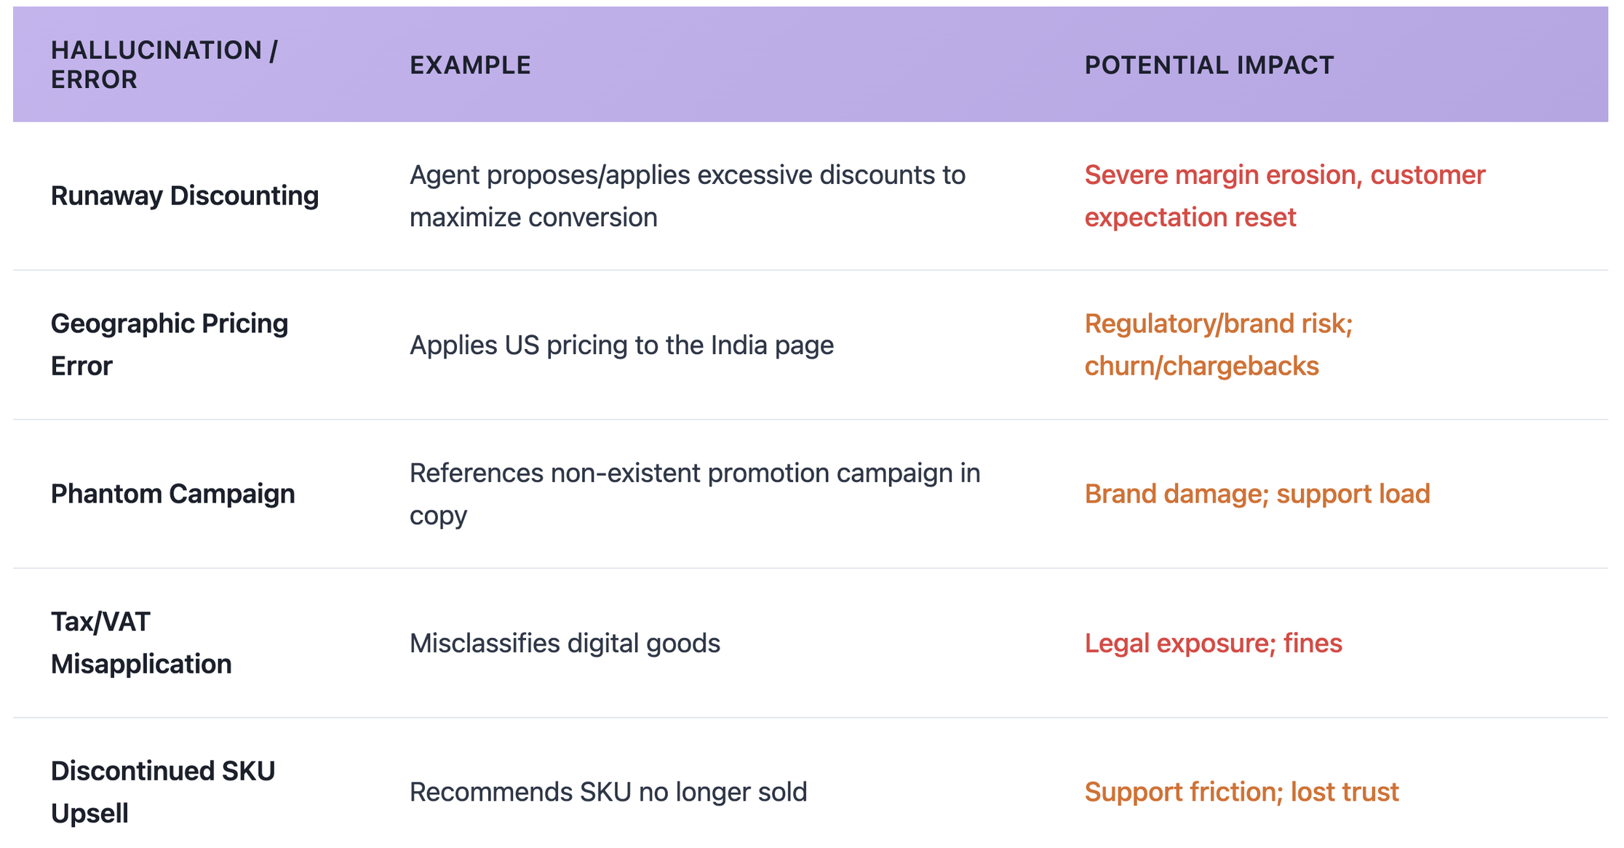1624x848 pixels.
Task: Click 'Applies US pricing to the India page'
Action: coord(621,345)
